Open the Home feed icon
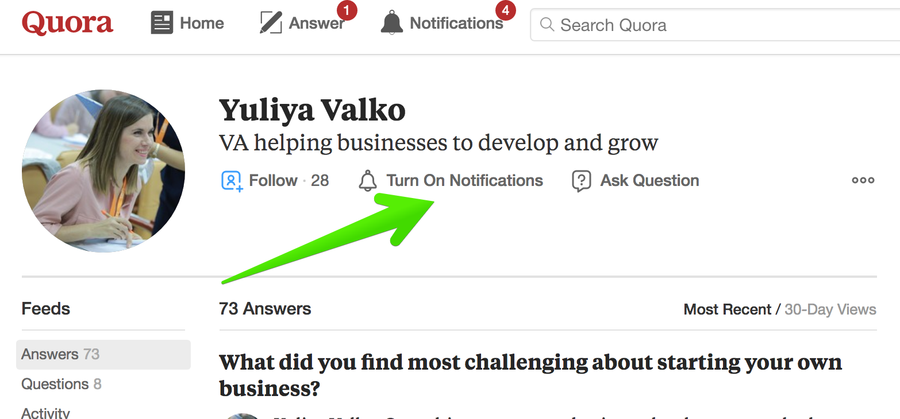The height and width of the screenshot is (419, 900). 162,23
